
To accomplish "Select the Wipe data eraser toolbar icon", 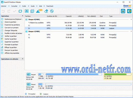I will pos(46,11).
